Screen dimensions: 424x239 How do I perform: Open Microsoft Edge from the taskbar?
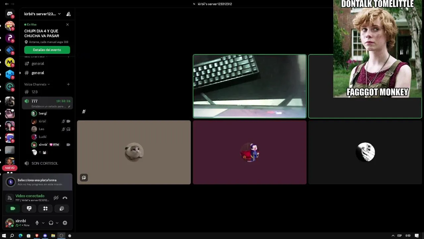(21, 236)
